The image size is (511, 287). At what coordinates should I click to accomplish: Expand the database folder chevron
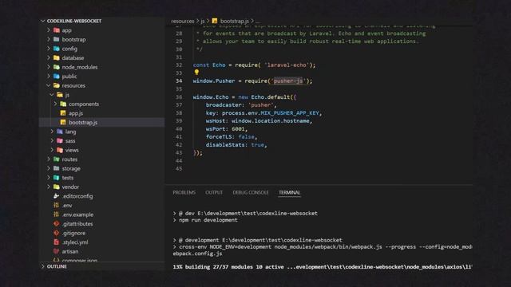pyautogui.click(x=49, y=57)
